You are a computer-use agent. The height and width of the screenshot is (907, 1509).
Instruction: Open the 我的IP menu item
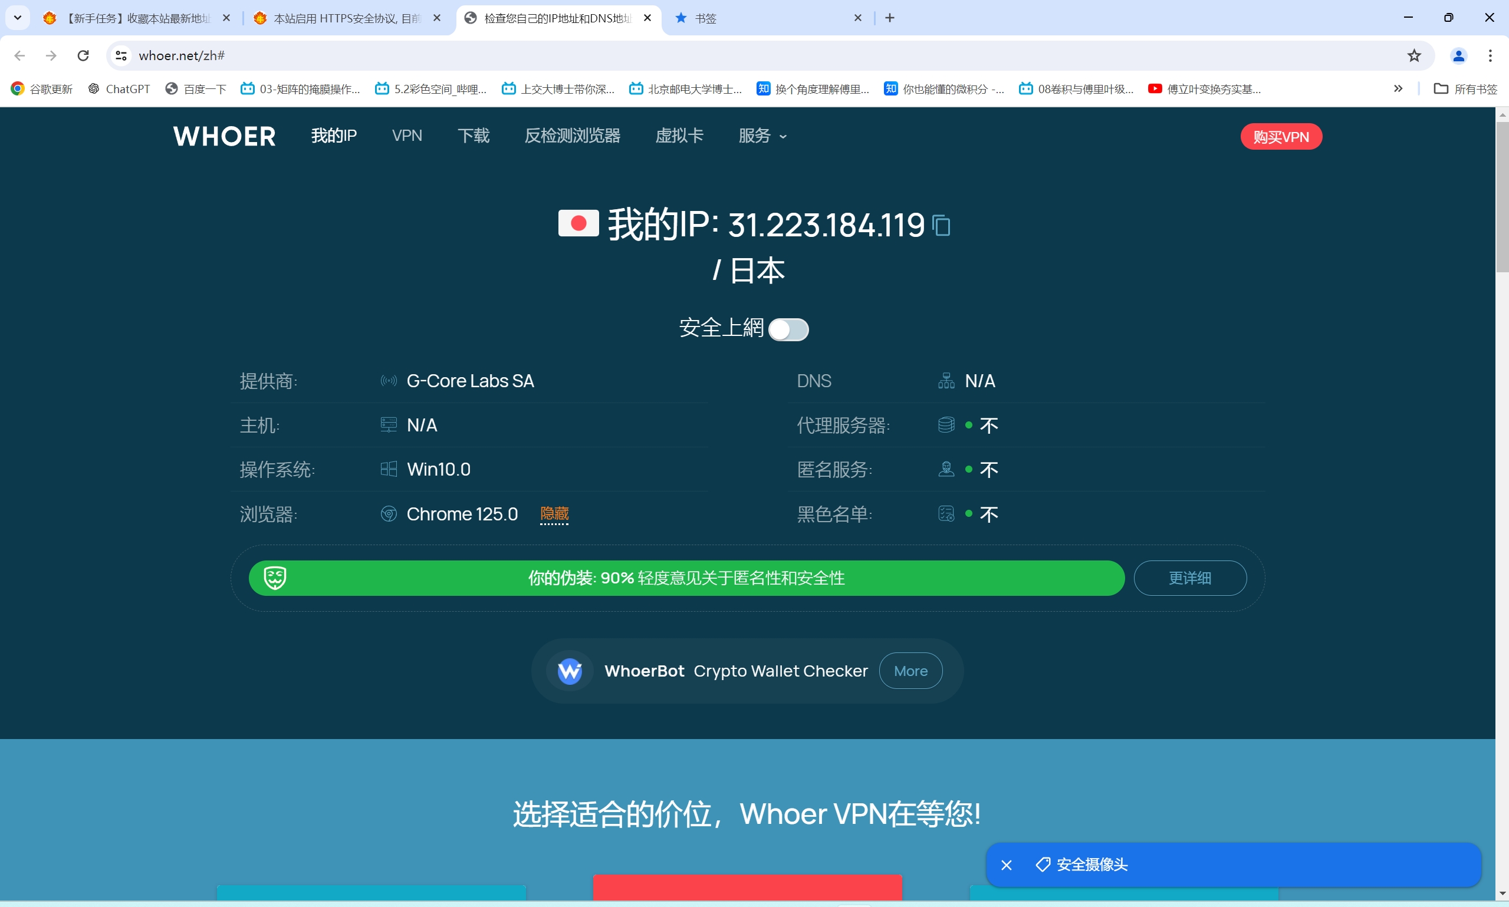coord(334,136)
